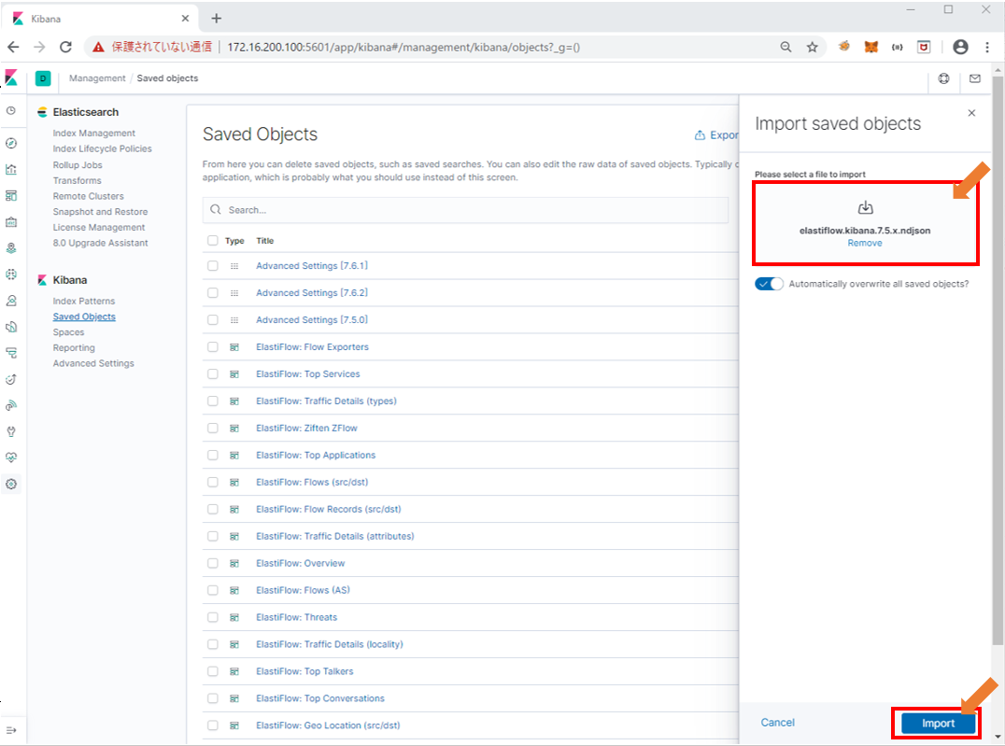Open Snapshot and Restore
The image size is (1005, 746).
(x=100, y=212)
